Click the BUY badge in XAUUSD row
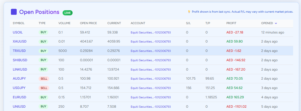The image size is (301, 111). coord(43,41)
